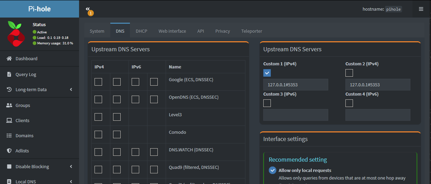Switch to the DHCP tab
This screenshot has width=431, height=184.
141,31
